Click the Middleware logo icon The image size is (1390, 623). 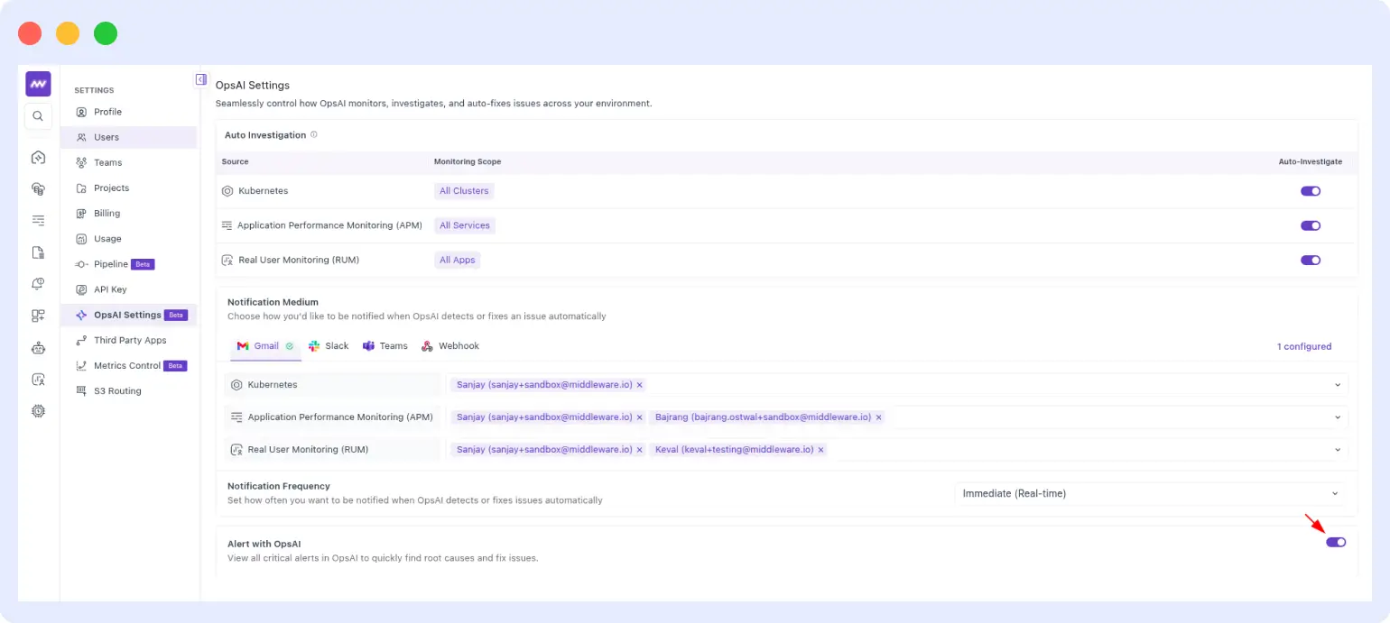(38, 84)
